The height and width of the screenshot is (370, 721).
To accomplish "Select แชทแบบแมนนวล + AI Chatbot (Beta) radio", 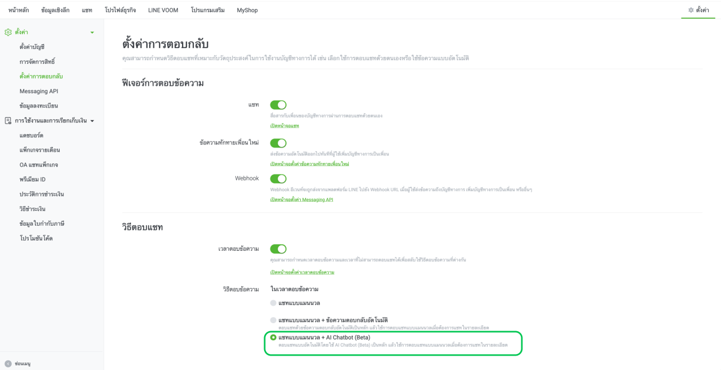I will [x=273, y=338].
